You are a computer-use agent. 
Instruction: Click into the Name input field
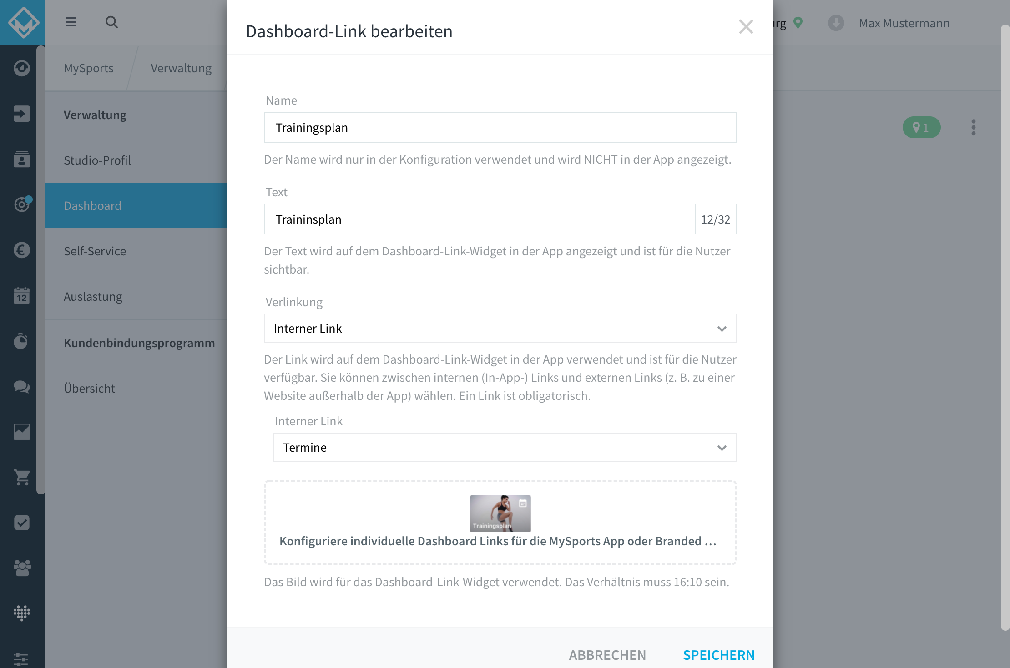coord(500,127)
